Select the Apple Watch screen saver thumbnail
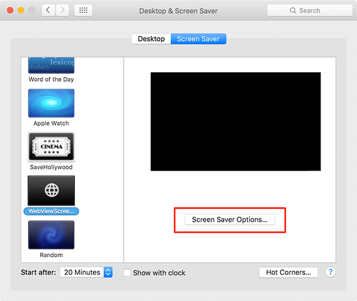The height and width of the screenshot is (301, 357). tap(51, 103)
